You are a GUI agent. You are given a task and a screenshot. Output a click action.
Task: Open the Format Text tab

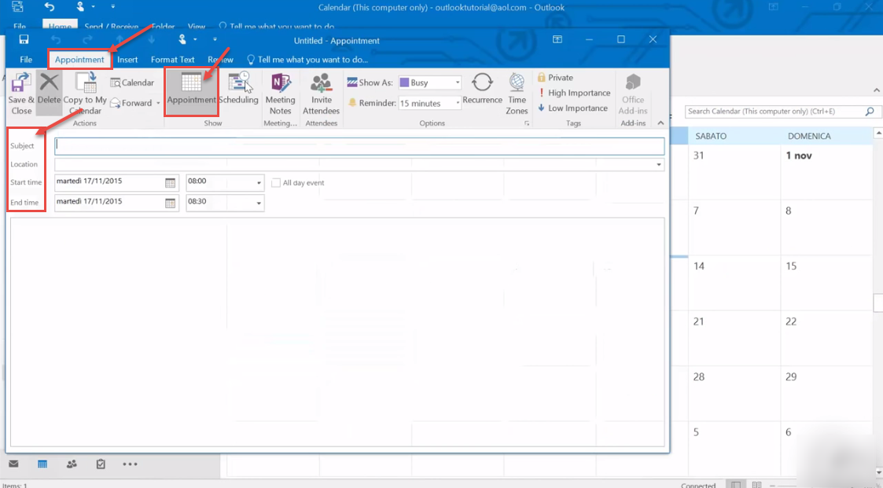point(172,60)
